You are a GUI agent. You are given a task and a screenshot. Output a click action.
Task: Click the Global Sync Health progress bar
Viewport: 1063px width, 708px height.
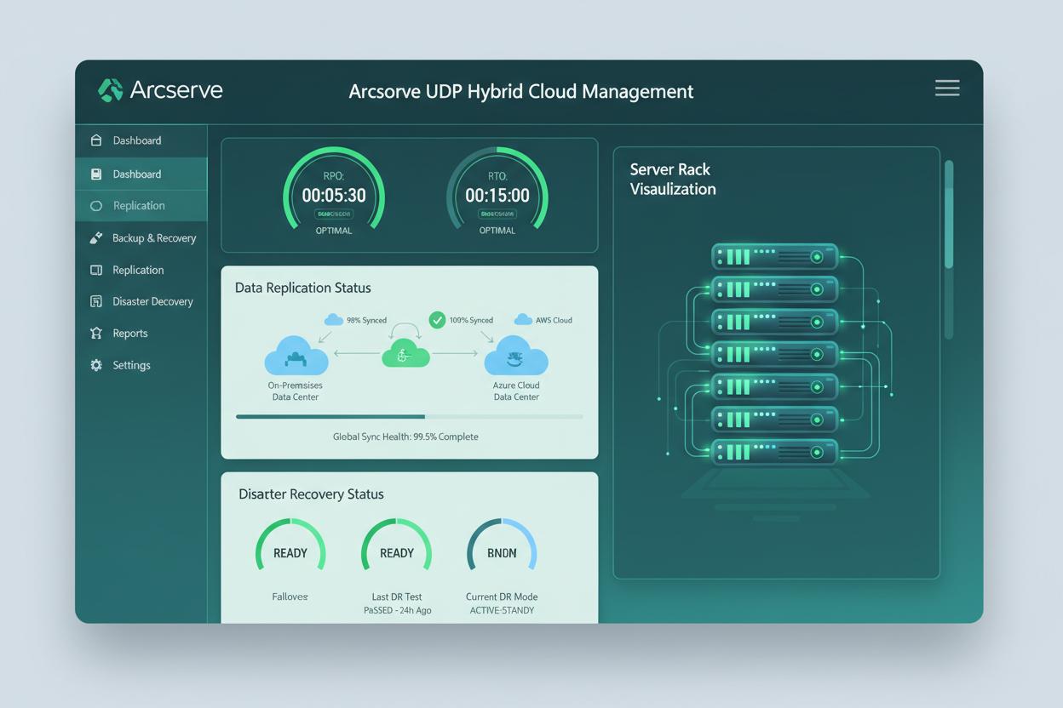coord(410,417)
